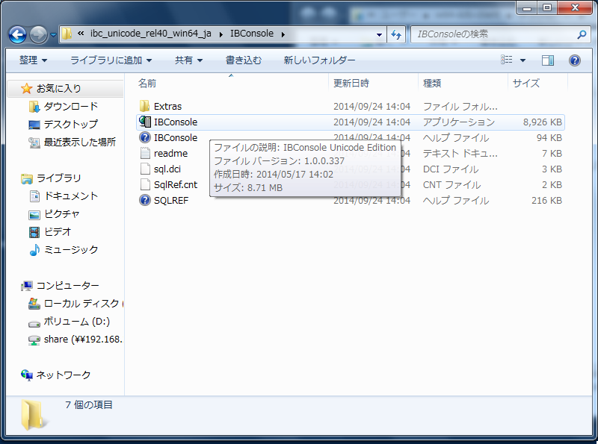598x444 pixels.
Task: Click the search magnifier icon
Action: [x=582, y=34]
